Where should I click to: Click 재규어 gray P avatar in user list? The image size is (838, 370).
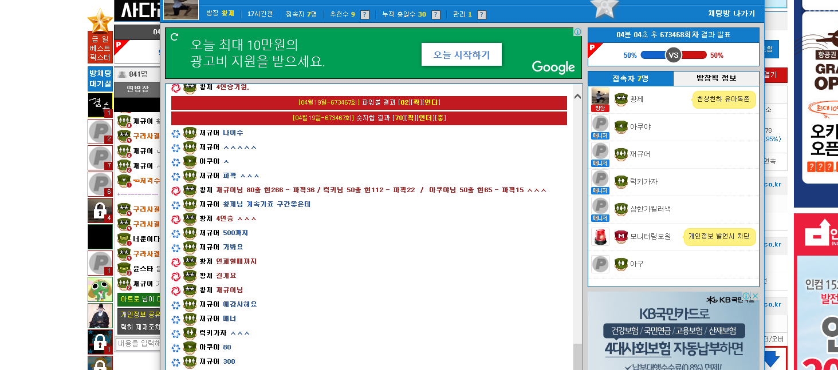coord(600,152)
